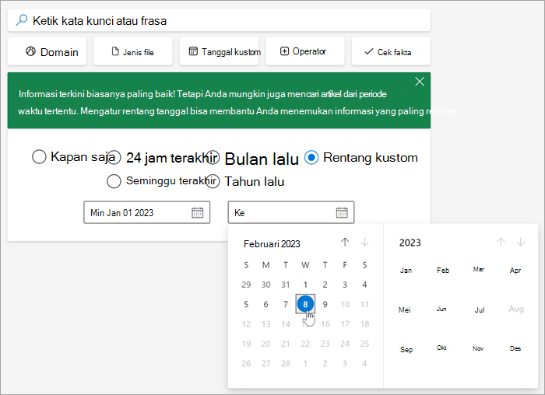This screenshot has width=545, height=395.
Task: Choose Sep in the month picker
Action: tap(406, 349)
